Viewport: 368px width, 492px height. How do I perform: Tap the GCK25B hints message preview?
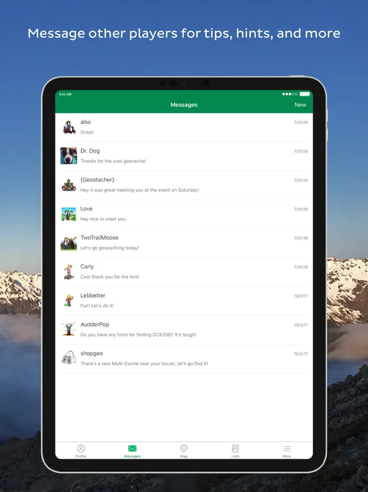tap(138, 334)
